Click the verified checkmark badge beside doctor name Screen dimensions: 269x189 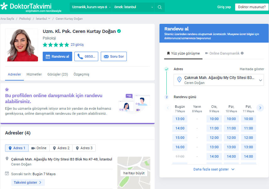click(119, 31)
